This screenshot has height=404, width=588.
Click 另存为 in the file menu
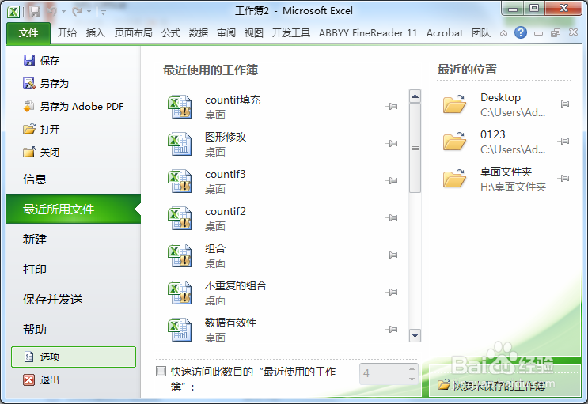pos(46,83)
